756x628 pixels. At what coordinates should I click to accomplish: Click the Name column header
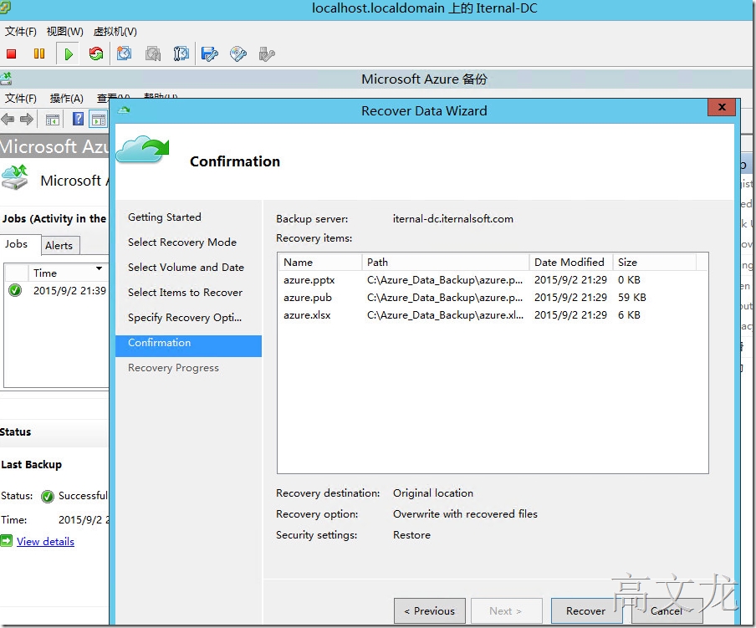coord(319,263)
